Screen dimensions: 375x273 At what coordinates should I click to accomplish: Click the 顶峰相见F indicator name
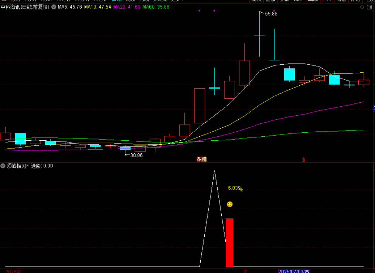tap(17, 166)
